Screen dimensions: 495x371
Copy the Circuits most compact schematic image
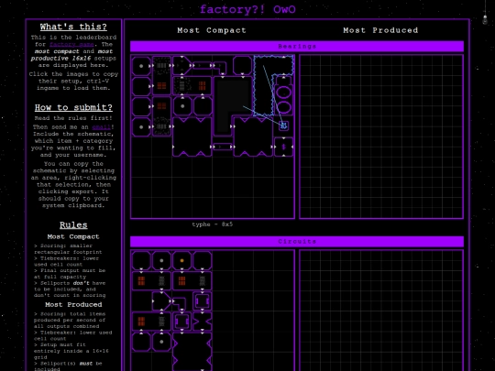click(x=213, y=311)
